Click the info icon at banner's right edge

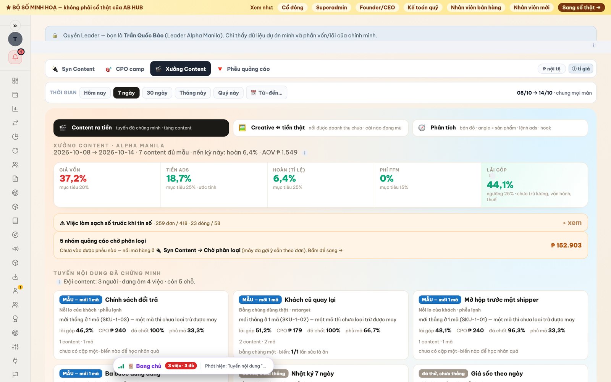[593, 45]
